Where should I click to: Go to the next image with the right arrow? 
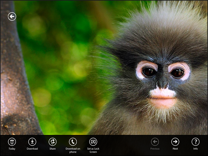(x=175, y=142)
